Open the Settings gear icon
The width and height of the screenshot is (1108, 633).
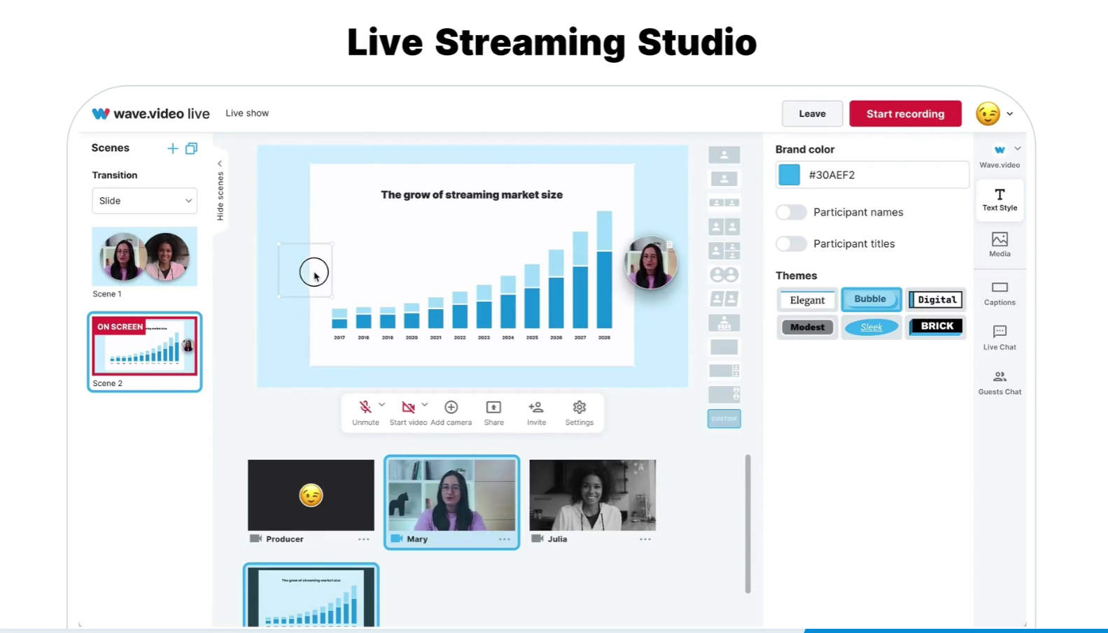point(579,408)
